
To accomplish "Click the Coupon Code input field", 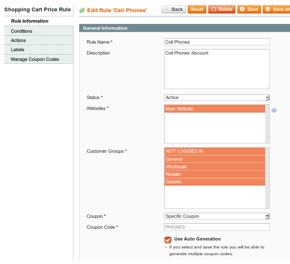I will (x=216, y=227).
